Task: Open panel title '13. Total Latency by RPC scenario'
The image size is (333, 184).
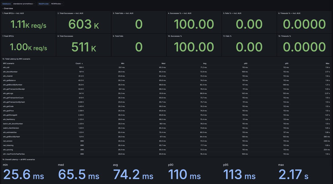Action: point(16,59)
